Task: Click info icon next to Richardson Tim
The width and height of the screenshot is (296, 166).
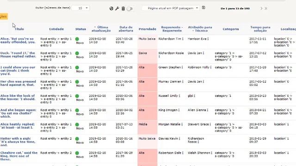Action: [x=183, y=39]
